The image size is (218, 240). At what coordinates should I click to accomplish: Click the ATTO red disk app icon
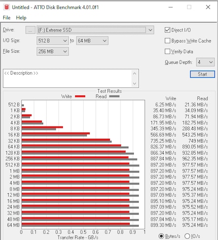point(7,7)
